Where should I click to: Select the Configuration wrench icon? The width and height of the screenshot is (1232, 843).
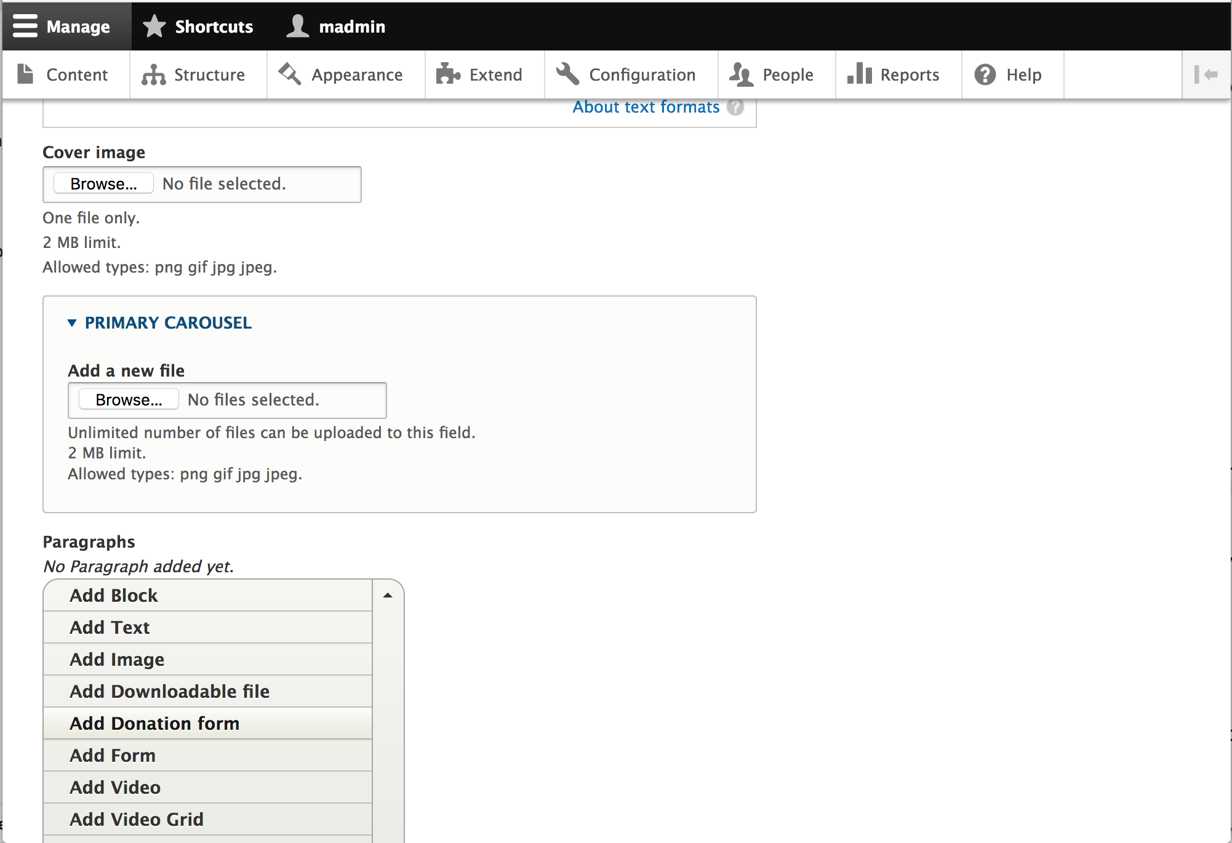567,74
